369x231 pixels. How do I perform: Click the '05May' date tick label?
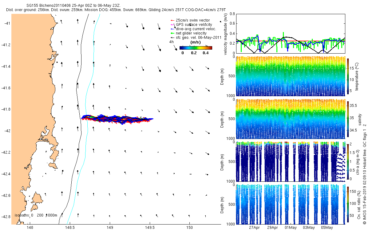(327, 228)
